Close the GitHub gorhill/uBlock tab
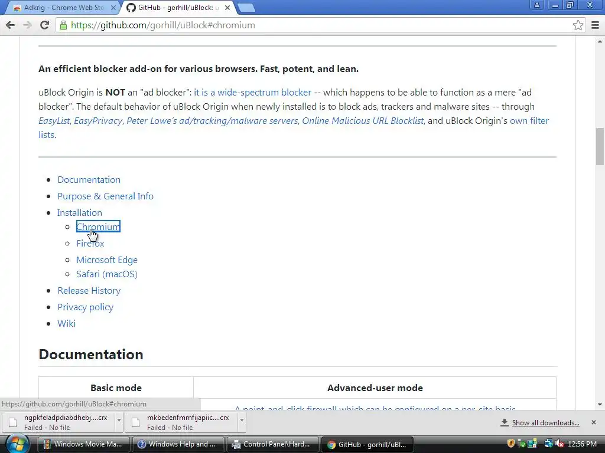605x453 pixels. [227, 8]
